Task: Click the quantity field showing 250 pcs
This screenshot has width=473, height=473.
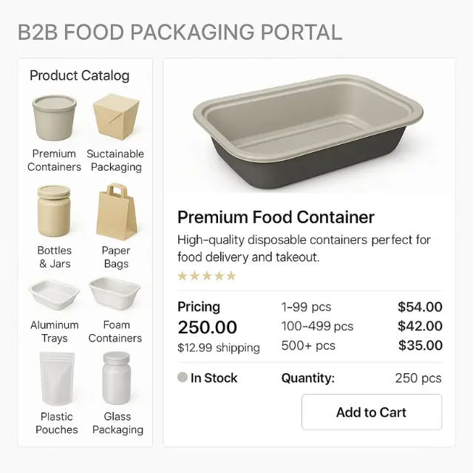Action: (x=418, y=378)
